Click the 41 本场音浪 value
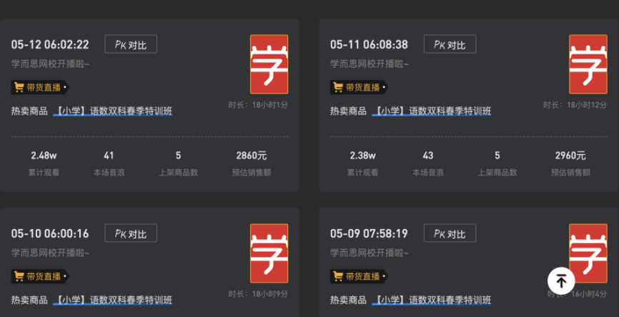The width and height of the screenshot is (619, 317). (x=109, y=156)
